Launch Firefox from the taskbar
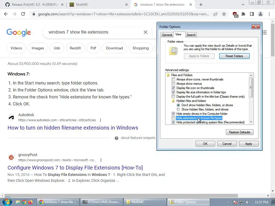This screenshot has width=275, height=206. 30,202
